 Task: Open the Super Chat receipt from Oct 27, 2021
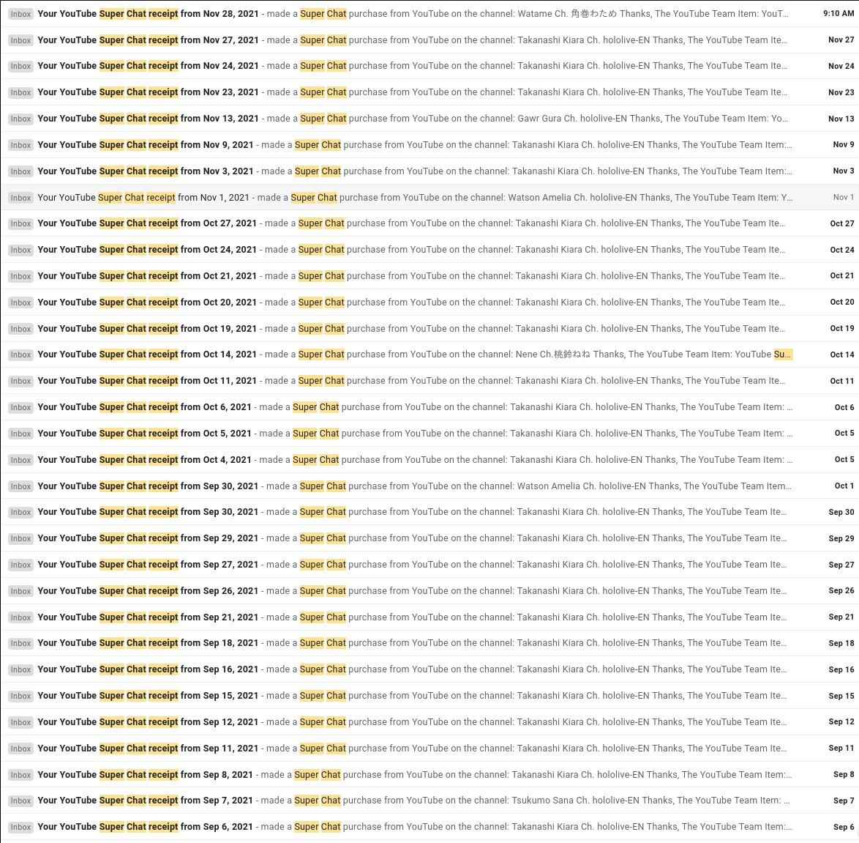coord(429,223)
